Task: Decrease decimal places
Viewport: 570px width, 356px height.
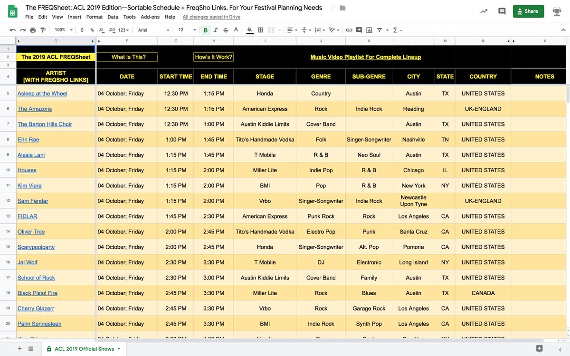Action: (102, 30)
